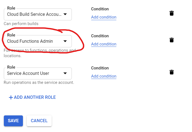Click 'Run operations as the service account' text
This screenshot has width=192, height=132.
39,82
